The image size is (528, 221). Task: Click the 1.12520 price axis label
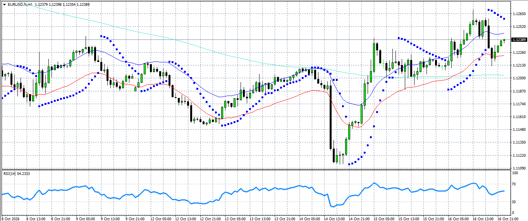click(x=519, y=27)
